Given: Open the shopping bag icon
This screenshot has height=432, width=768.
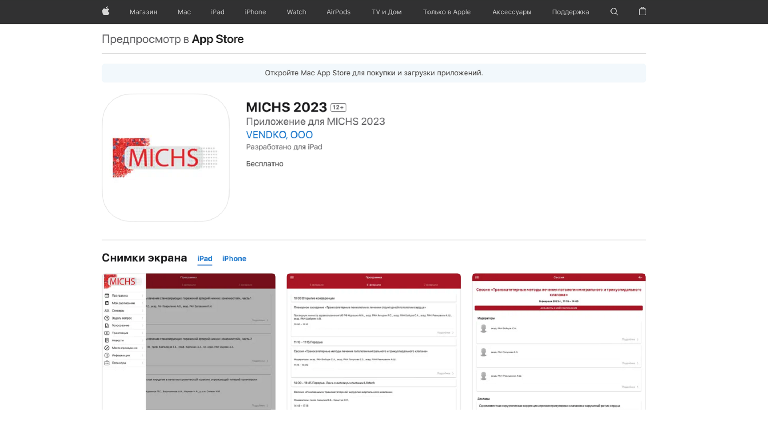Looking at the screenshot, I should pos(642,12).
